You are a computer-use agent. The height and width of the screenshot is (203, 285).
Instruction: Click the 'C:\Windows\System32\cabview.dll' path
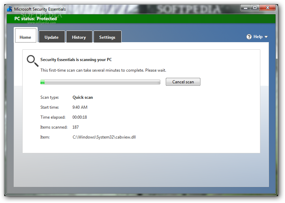(104, 137)
